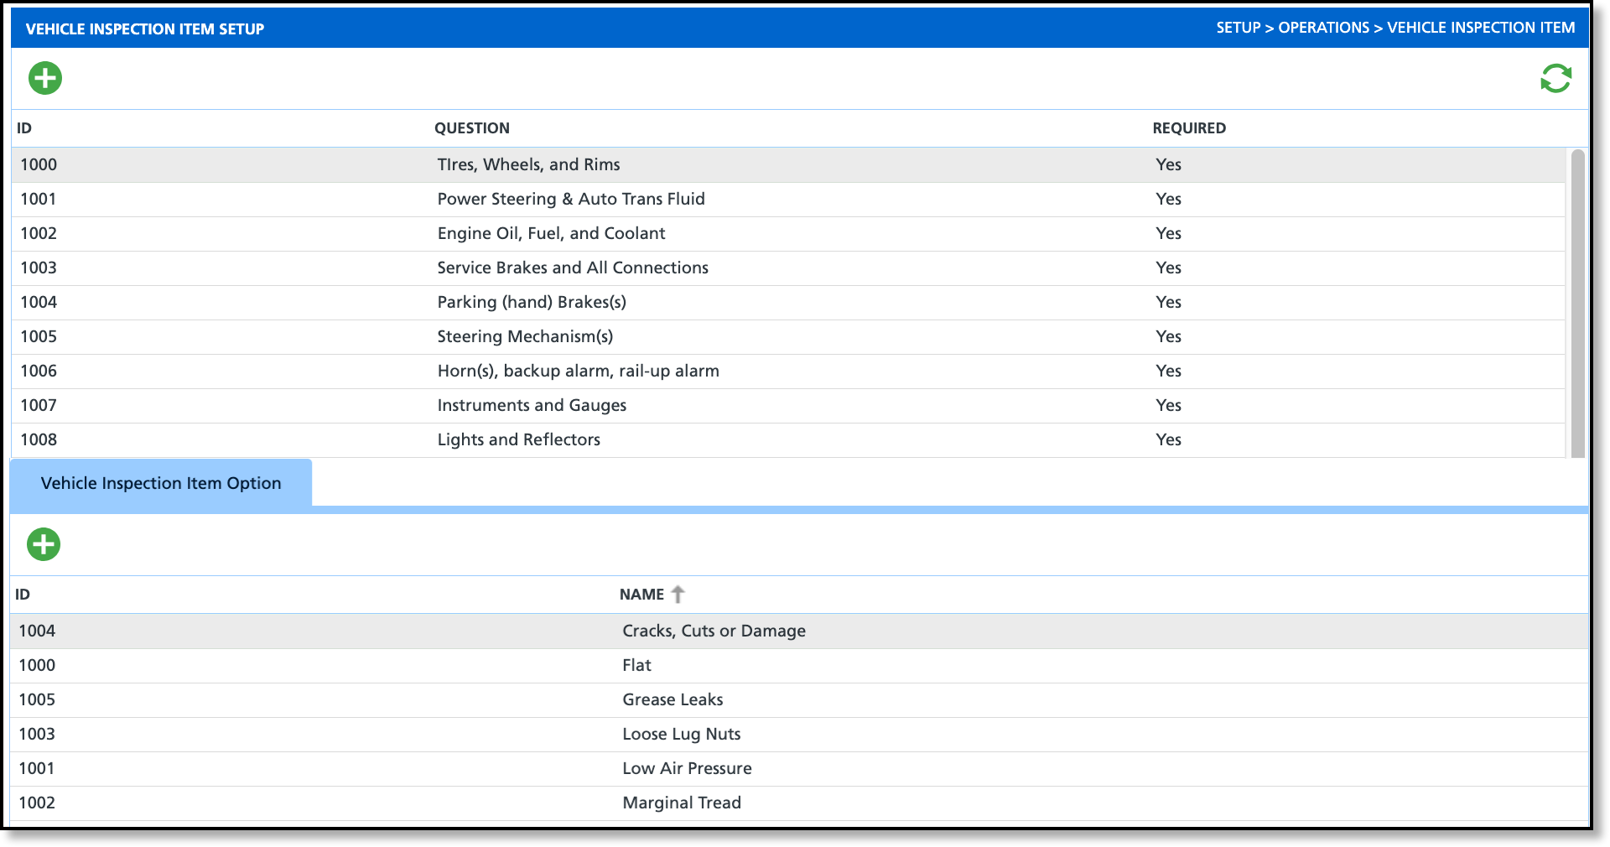This screenshot has height=847, width=1610.
Task: Click ID 1000 in the Flat row
Action: coord(37,666)
